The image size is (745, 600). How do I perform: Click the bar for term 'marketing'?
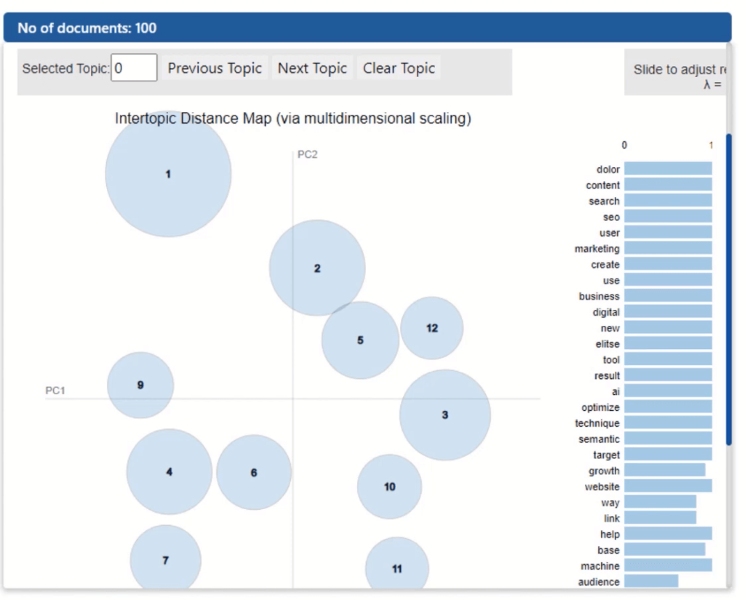click(x=668, y=248)
